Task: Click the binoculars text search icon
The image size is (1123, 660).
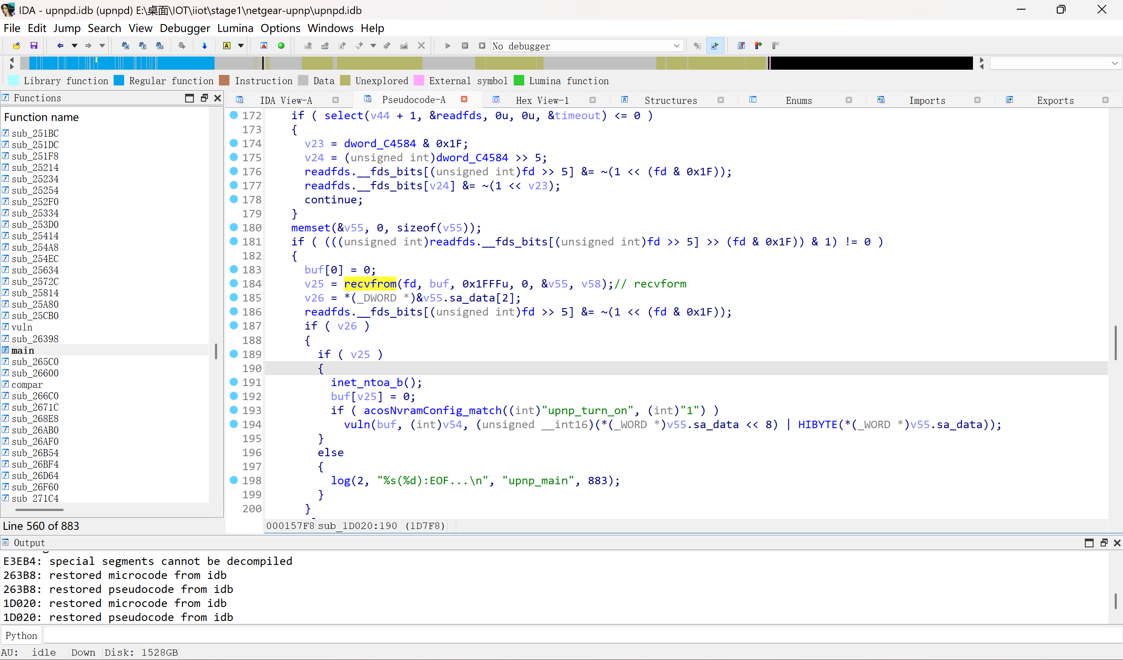Action: (x=143, y=46)
